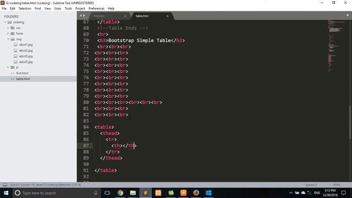Select the fonts folder icon
The image size is (352, 198).
pyautogui.click(x=13, y=34)
